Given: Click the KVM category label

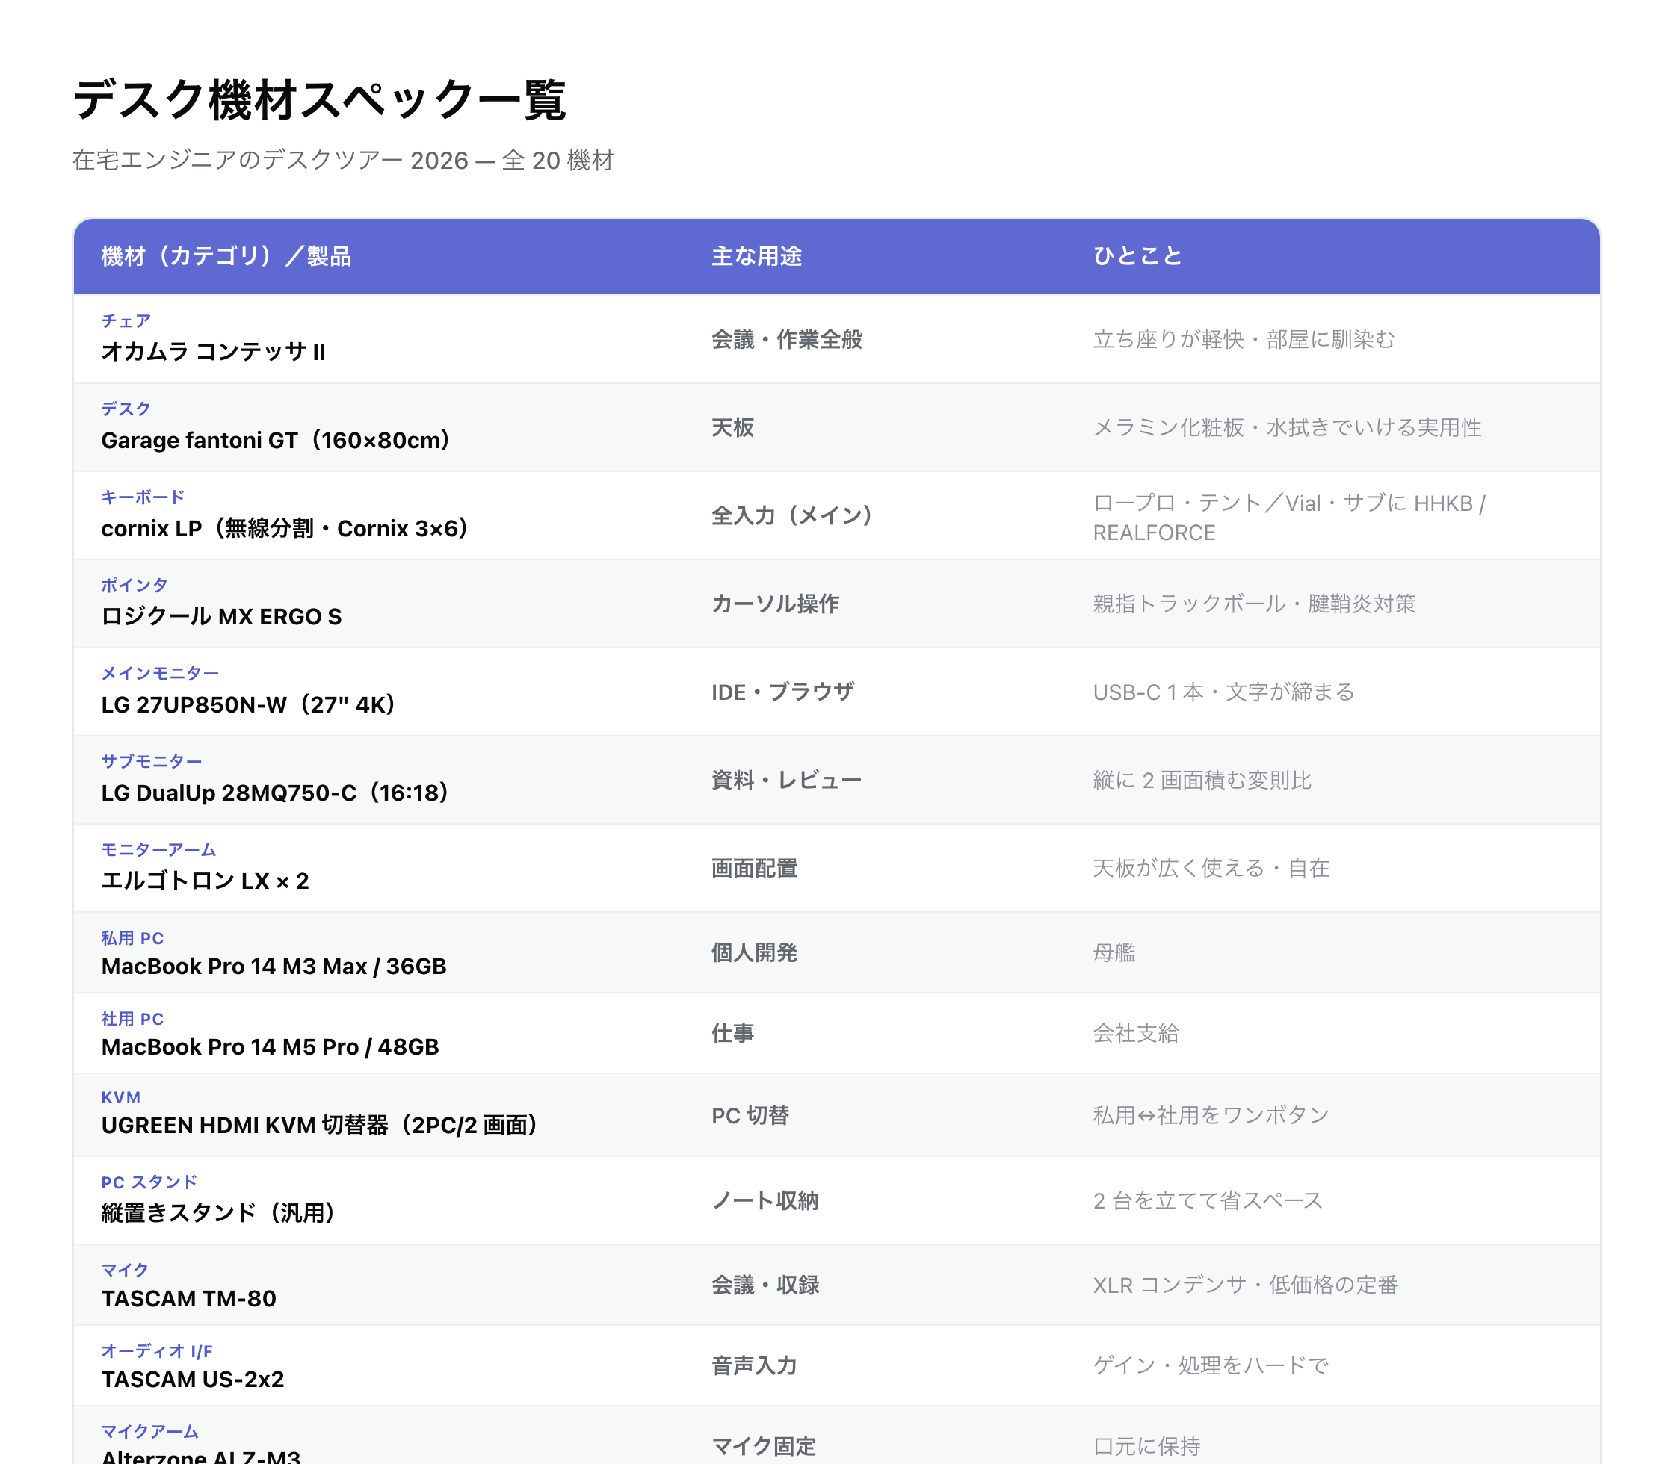Looking at the screenshot, I should (121, 1097).
